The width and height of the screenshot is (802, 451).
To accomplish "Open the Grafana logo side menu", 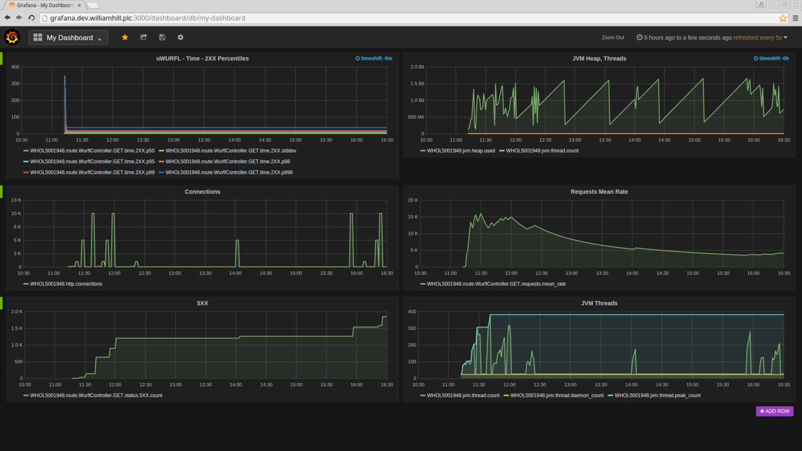I will pos(12,37).
